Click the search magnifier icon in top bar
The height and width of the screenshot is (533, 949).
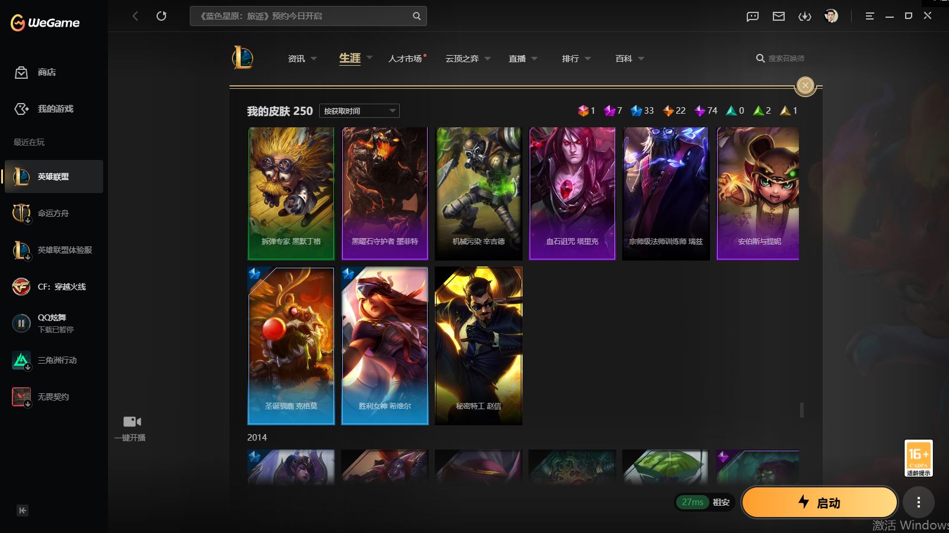click(417, 16)
